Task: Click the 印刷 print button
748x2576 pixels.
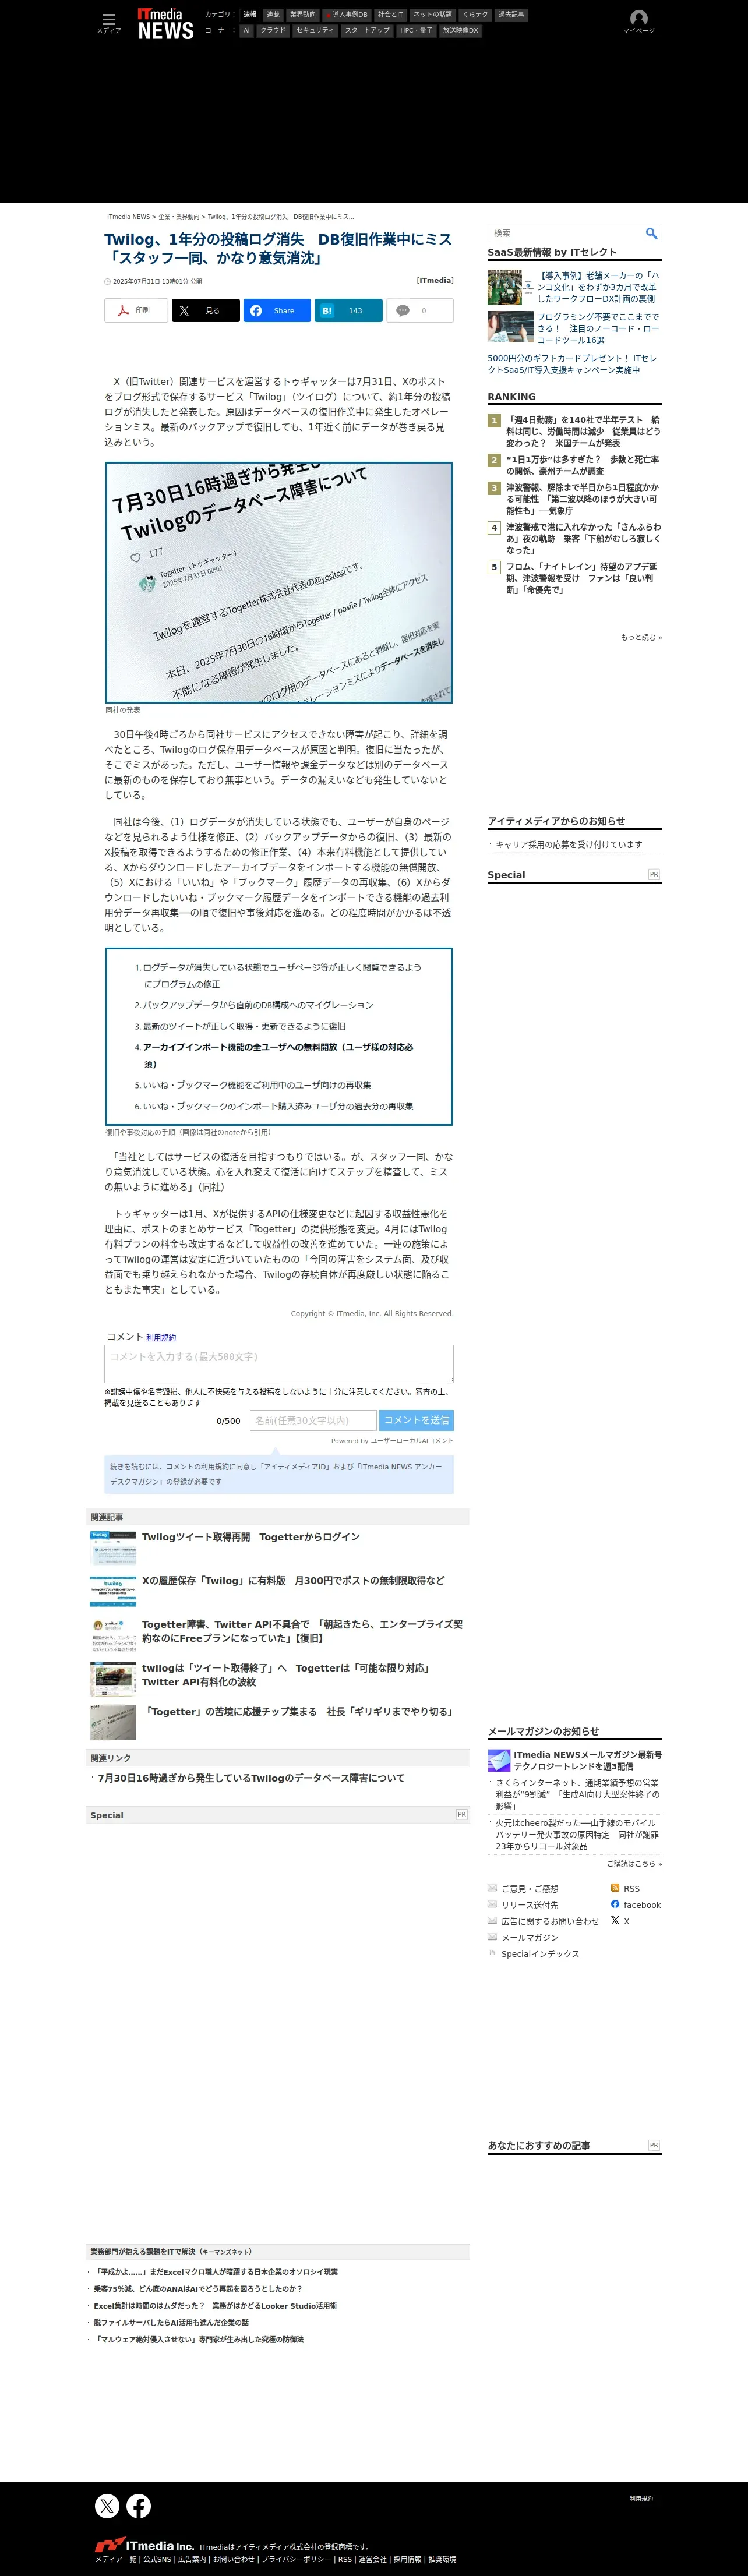Action: coord(136,310)
